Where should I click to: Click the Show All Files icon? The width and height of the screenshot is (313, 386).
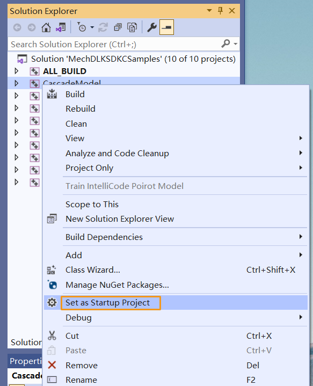click(132, 27)
